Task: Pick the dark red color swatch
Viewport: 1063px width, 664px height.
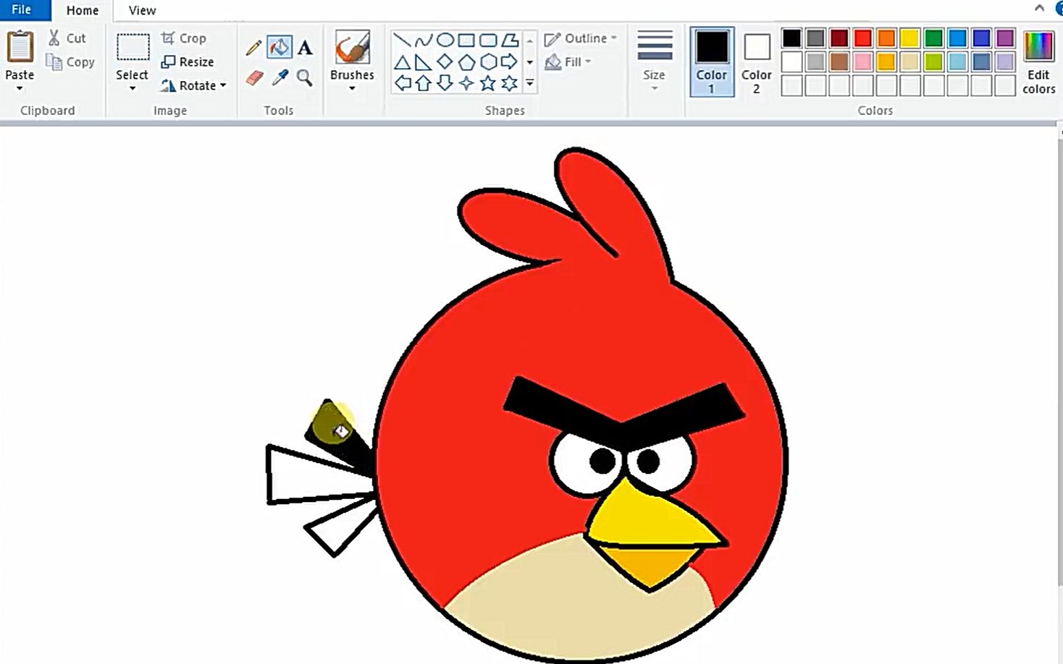Action: click(839, 38)
